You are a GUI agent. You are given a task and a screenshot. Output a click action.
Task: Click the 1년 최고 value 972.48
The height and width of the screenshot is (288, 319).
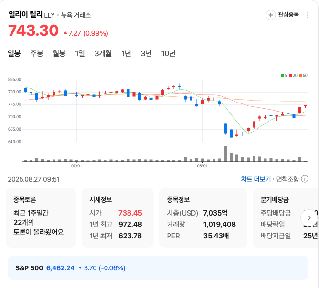(130, 225)
